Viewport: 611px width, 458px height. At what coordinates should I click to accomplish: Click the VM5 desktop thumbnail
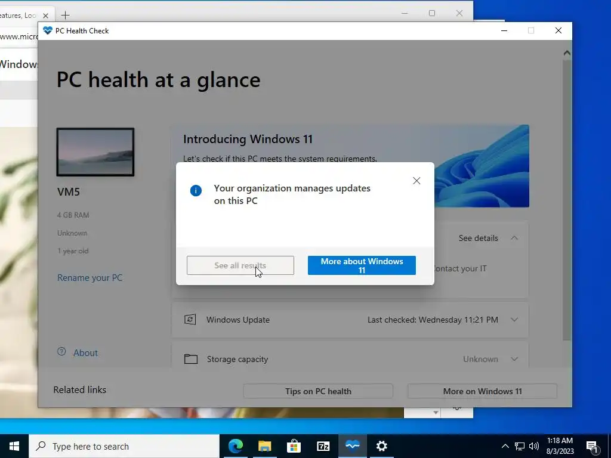pos(95,152)
